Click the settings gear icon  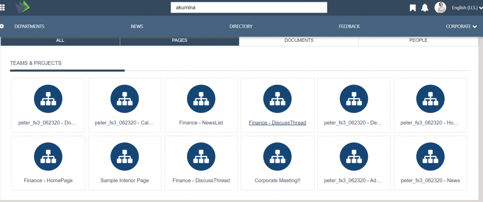coord(2,26)
